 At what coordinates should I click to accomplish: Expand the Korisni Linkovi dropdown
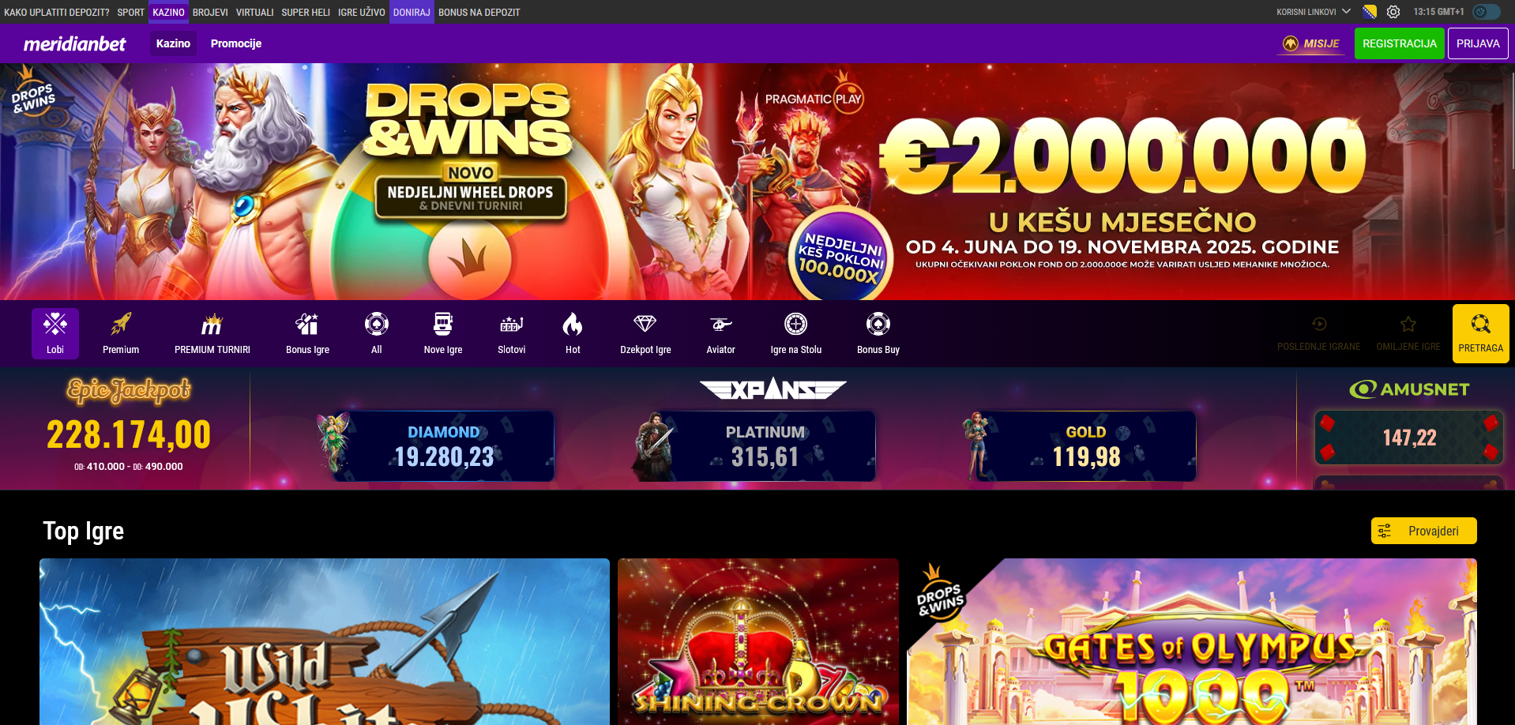(1314, 12)
